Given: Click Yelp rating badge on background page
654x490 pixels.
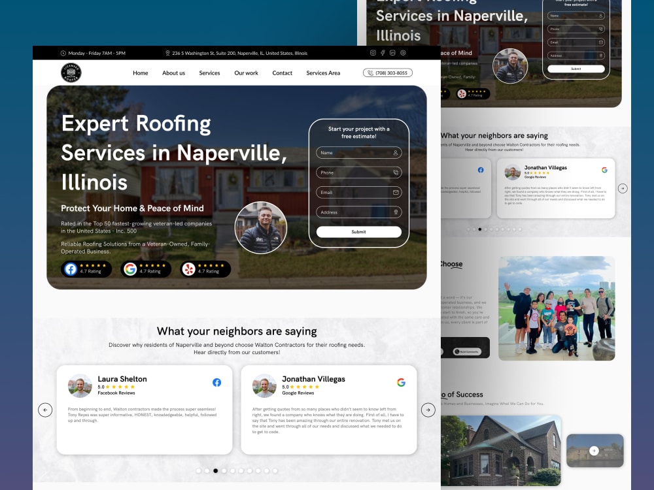Looking at the screenshot, I should [x=473, y=93].
